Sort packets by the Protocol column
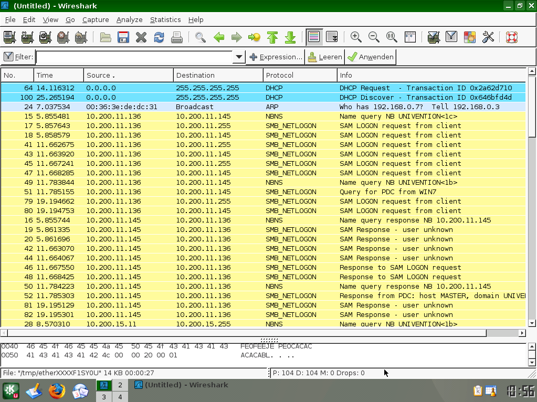 (300, 75)
